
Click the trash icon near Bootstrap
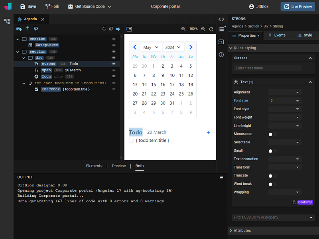tap(294, 202)
